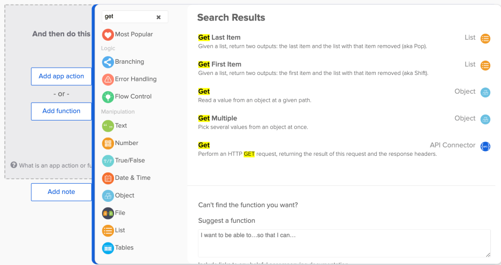Open the Date & Time calendar icon
Viewport: 501px width, 265px height.
click(108, 178)
